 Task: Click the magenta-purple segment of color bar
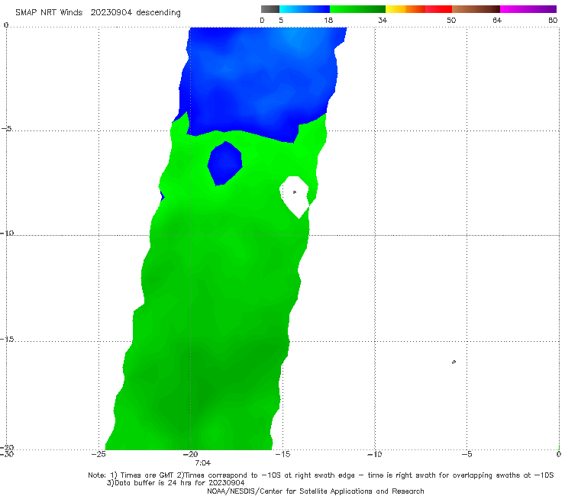tap(528, 9)
